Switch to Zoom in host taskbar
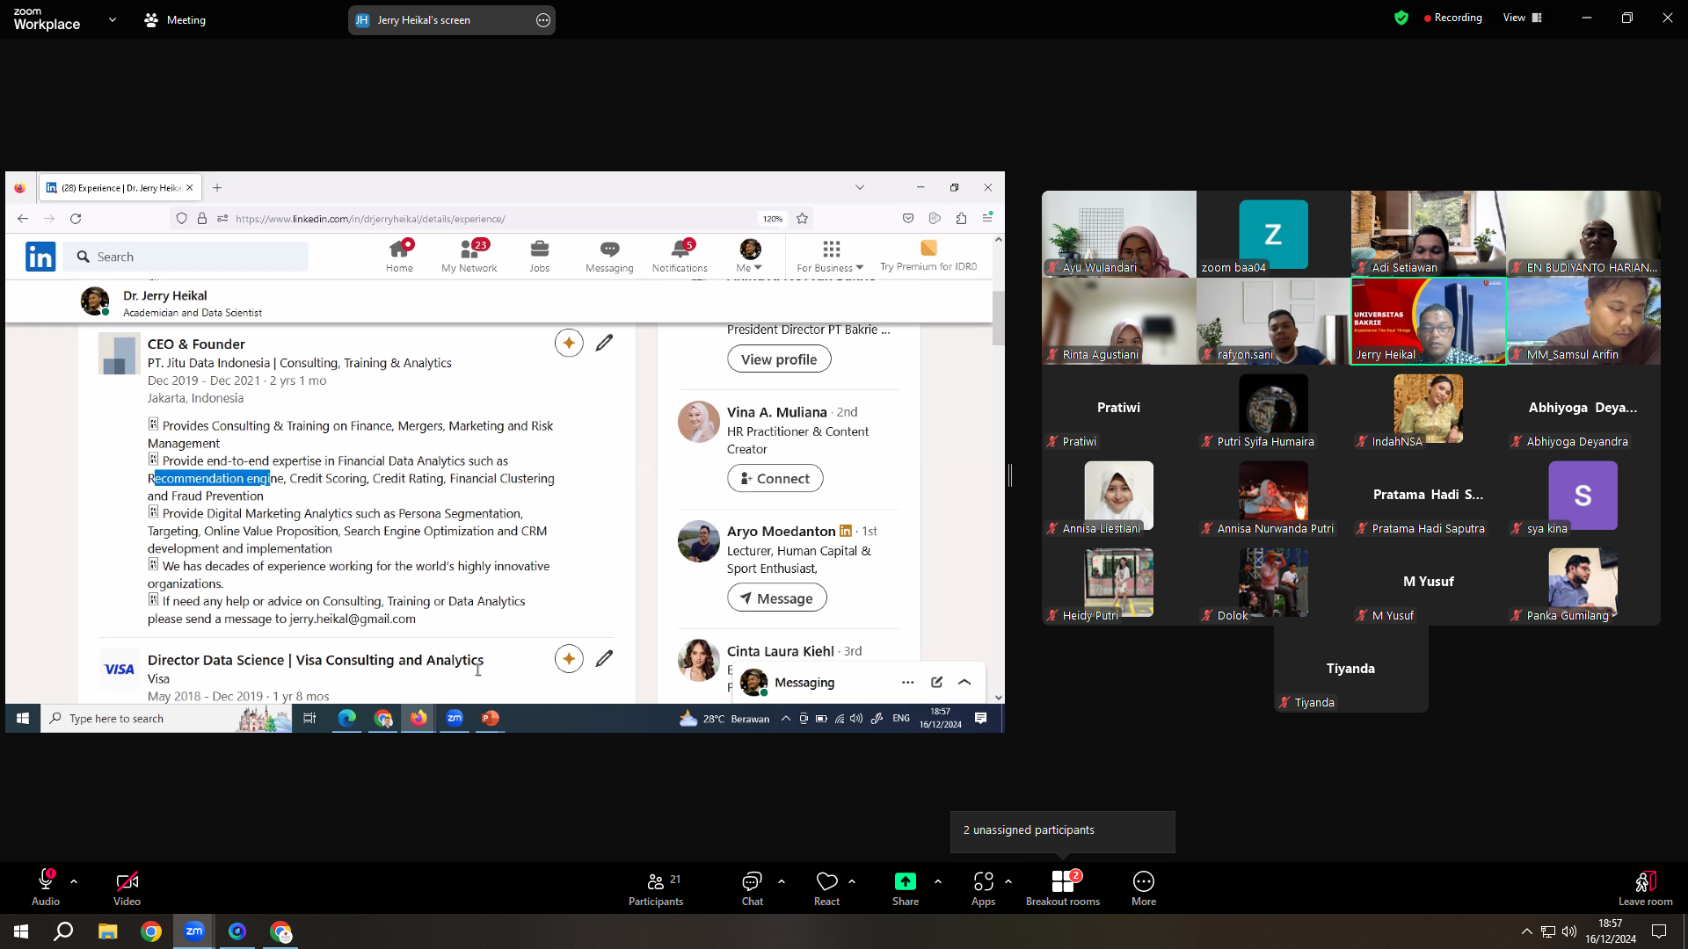Screen dimensions: 1688x949 point(194,931)
